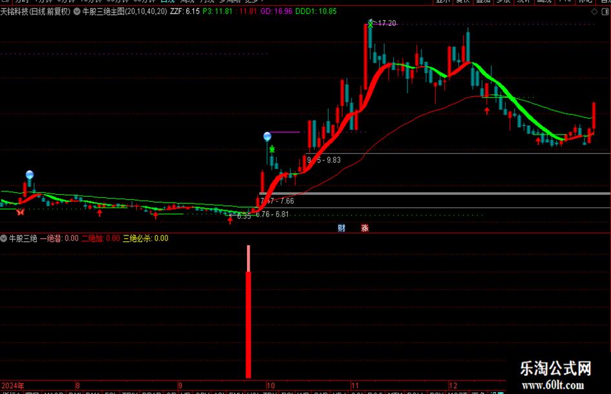The image size is (611, 394).
Task: Click the 牛股三绝主图(20,10,40,20) indicator name
Action: (x=125, y=12)
